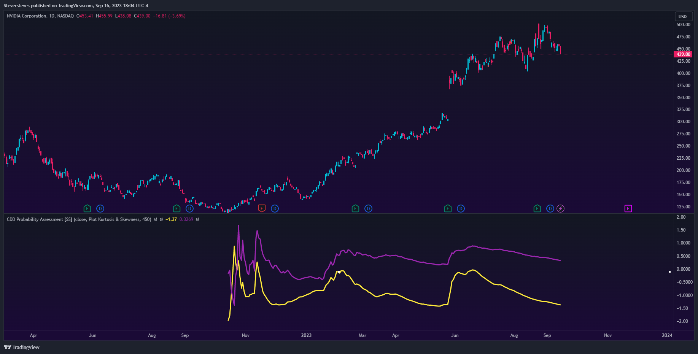Open the May 2023 green earnings marker

[x=448, y=208]
